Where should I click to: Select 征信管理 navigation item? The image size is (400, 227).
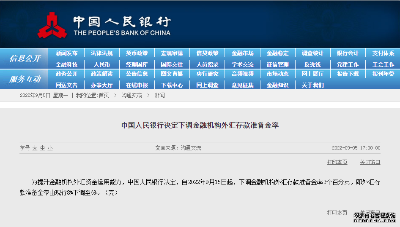[x=277, y=64]
